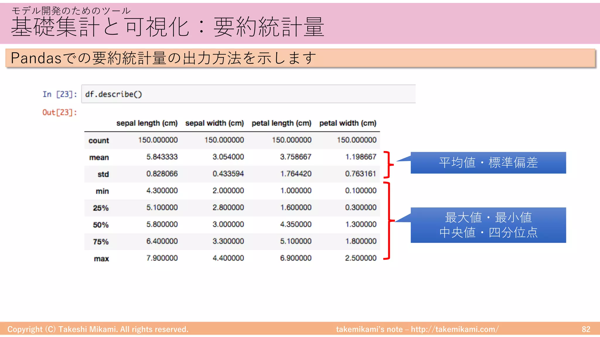This screenshot has width=600, height=337.
Task: Select the 'petal width (cm)' column header
Action: pyautogui.click(x=348, y=123)
